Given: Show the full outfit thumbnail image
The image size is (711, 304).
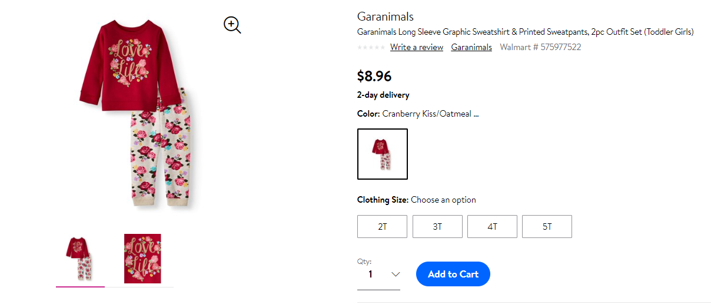Looking at the screenshot, I should [x=80, y=259].
